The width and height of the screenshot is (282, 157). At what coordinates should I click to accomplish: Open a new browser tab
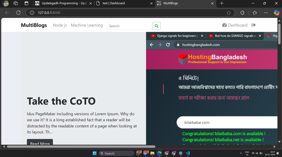coord(222,3)
